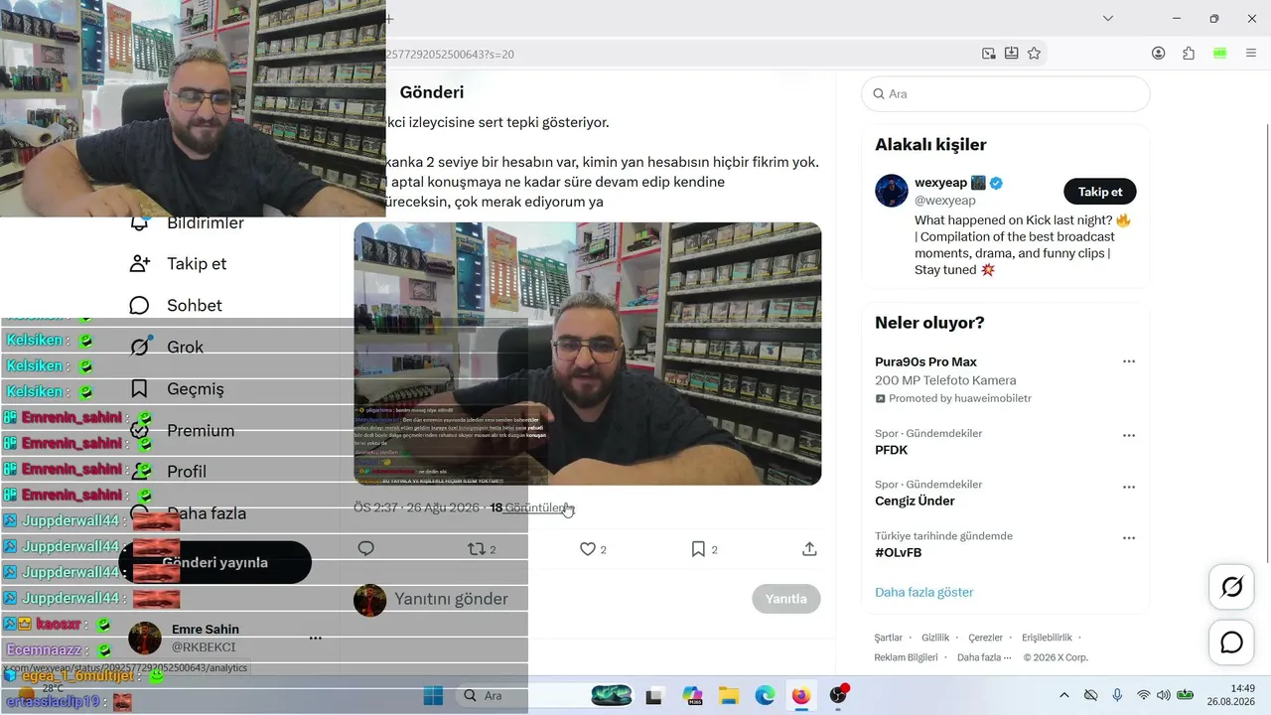Open Reklam Bilgileri footer link
The height and width of the screenshot is (715, 1271).
(x=907, y=657)
